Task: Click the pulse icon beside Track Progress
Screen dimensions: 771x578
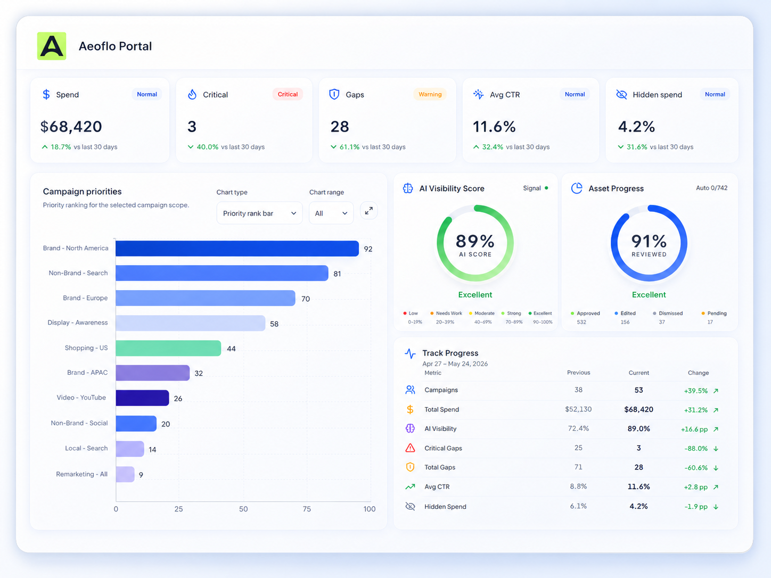Action: point(410,353)
